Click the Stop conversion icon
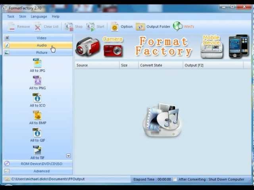Screen dimensions: 254x190 [x=69, y=27]
